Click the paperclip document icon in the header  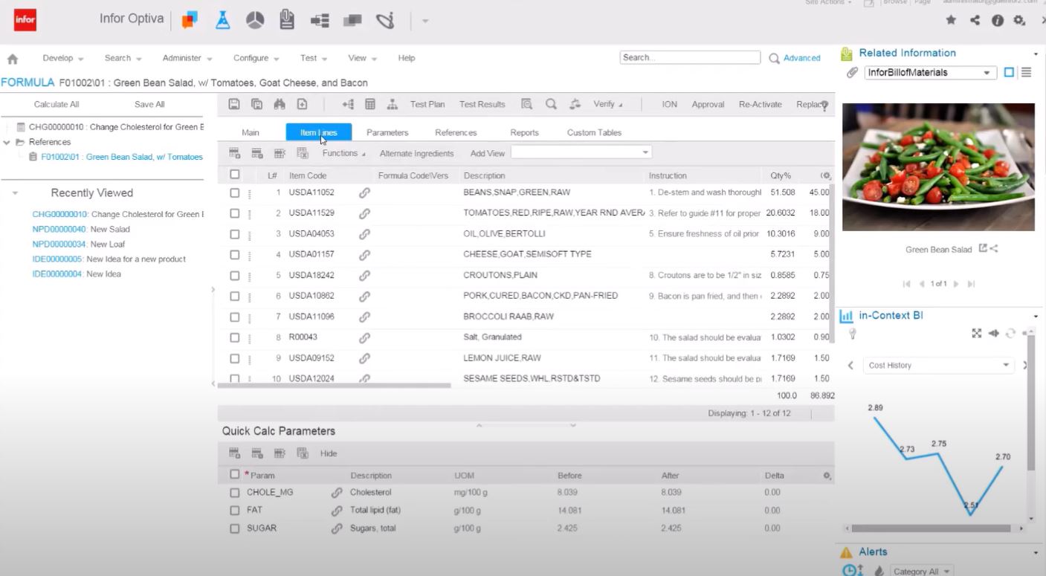(288, 20)
